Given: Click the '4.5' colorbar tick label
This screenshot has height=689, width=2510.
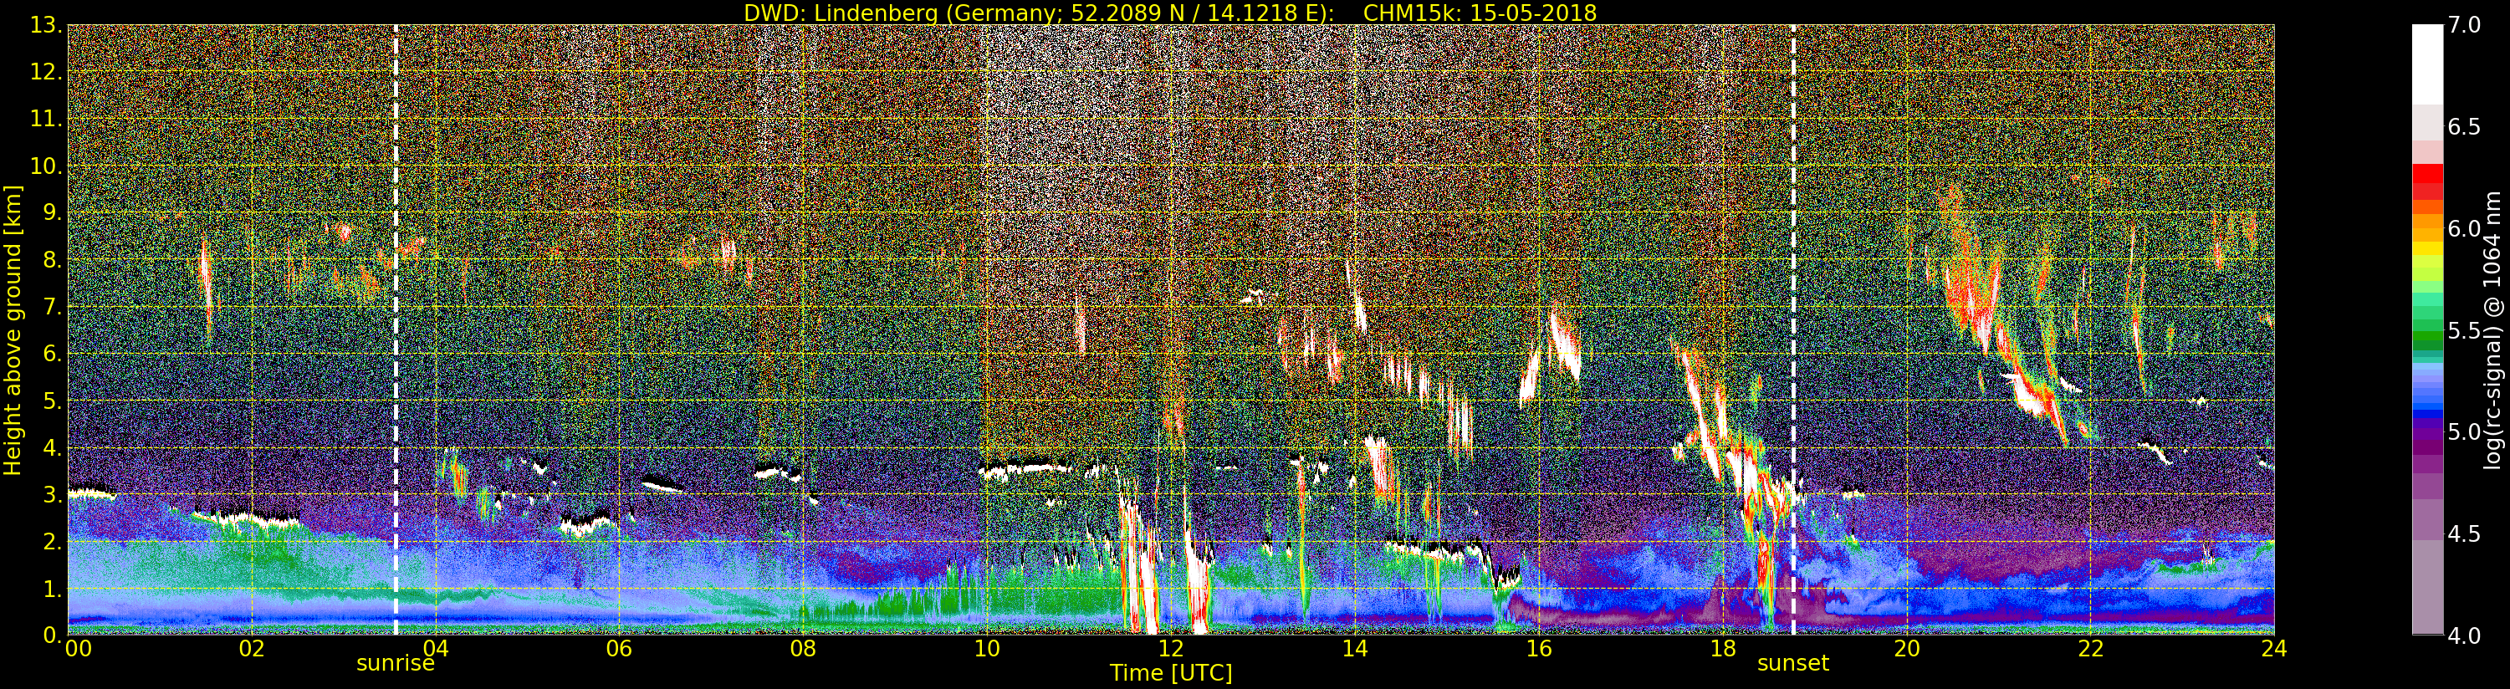Looking at the screenshot, I should pyautogui.click(x=2464, y=533).
